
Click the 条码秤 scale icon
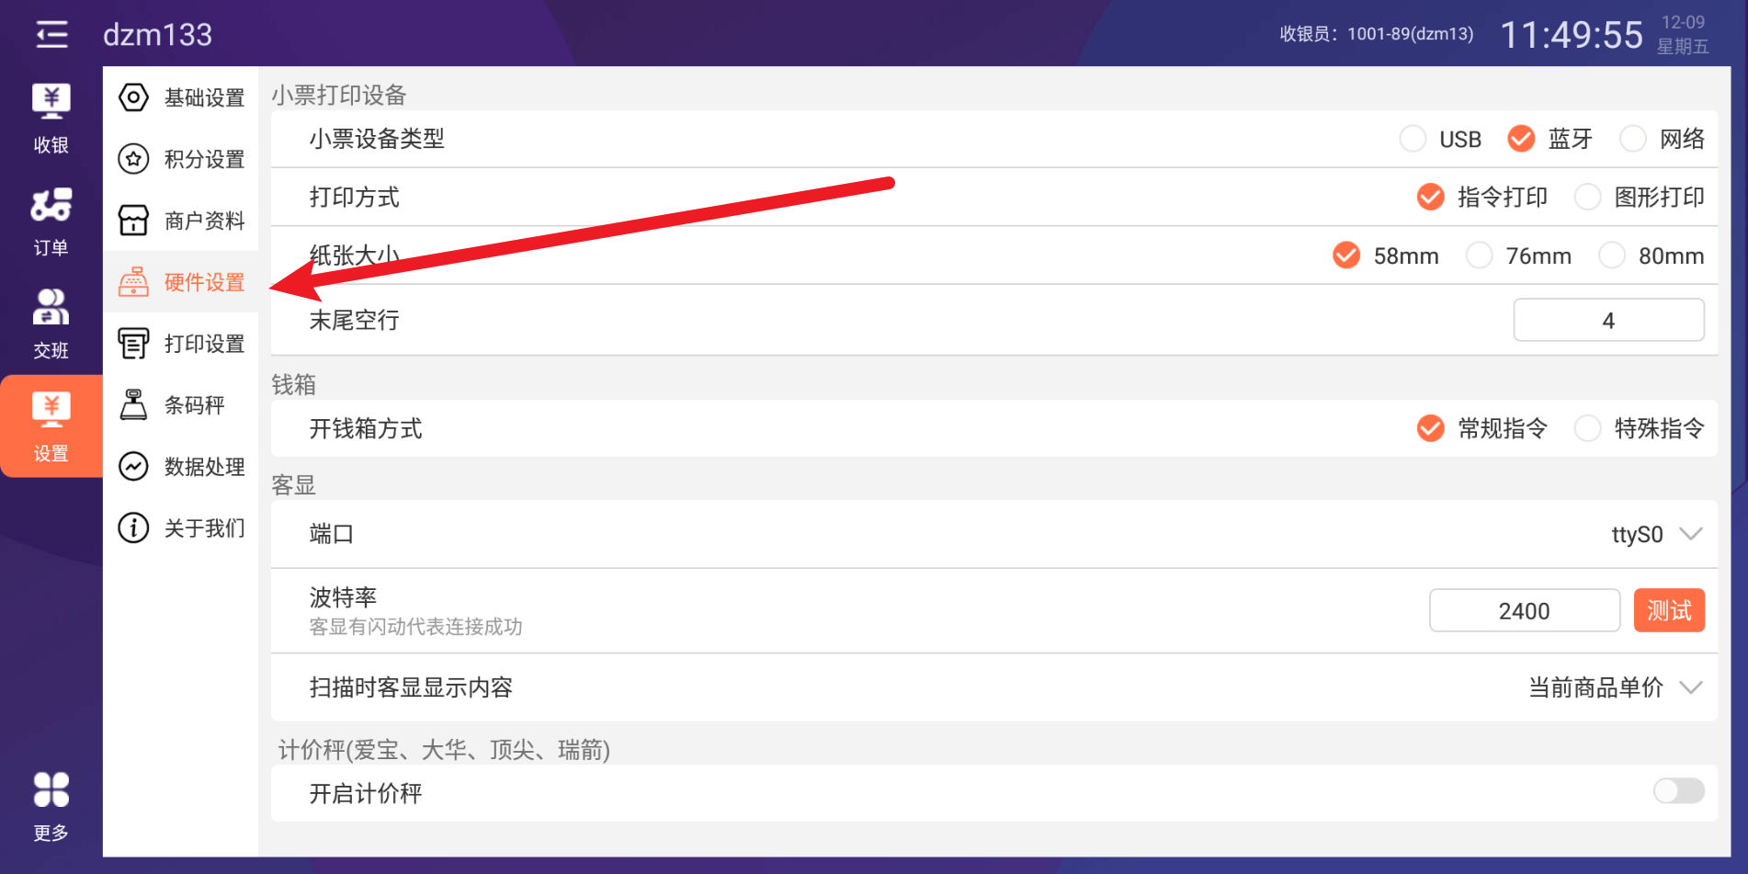click(133, 405)
